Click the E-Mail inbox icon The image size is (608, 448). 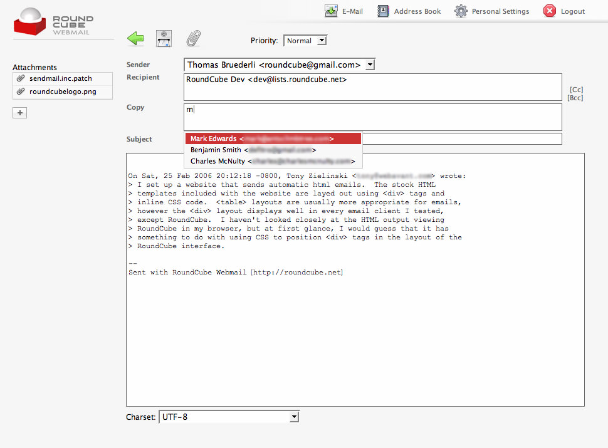point(331,11)
